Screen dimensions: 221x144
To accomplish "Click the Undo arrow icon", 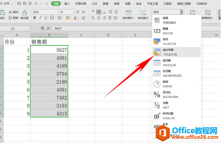I will coord(36,4).
